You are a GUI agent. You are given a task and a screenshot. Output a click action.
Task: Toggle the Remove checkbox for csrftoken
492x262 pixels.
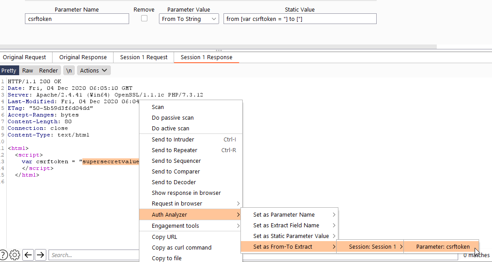point(144,19)
